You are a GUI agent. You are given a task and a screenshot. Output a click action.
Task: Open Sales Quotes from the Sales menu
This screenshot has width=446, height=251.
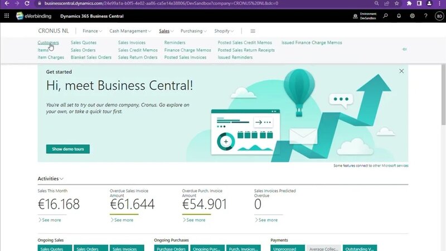click(x=83, y=43)
